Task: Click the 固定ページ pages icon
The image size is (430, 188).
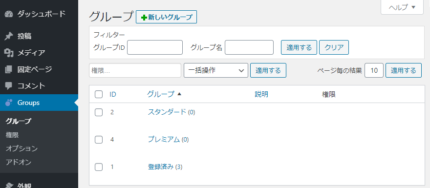Action: pos(9,69)
